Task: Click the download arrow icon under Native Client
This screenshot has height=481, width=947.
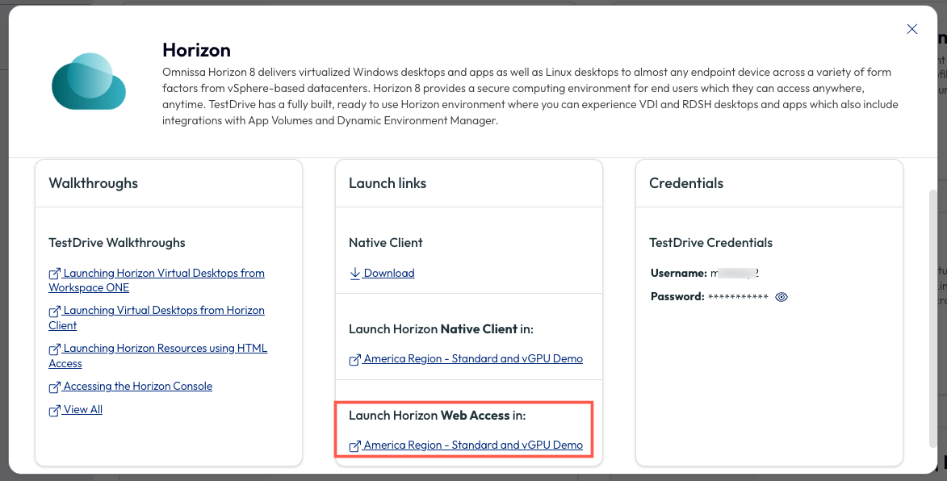Action: [355, 274]
